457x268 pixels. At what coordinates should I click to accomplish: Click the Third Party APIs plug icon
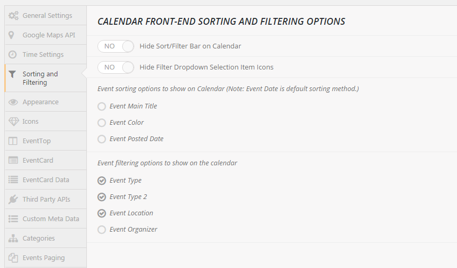pyautogui.click(x=13, y=200)
